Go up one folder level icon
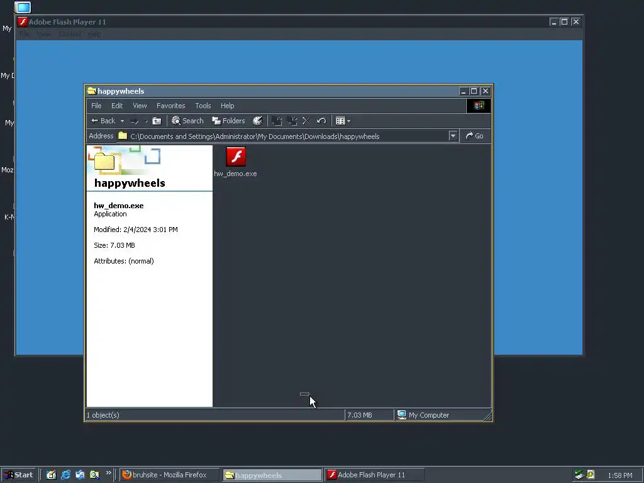This screenshot has width=644, height=483. click(157, 121)
